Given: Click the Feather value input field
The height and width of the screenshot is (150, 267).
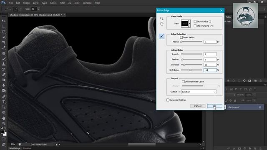Looking at the screenshot, I should (210, 59).
